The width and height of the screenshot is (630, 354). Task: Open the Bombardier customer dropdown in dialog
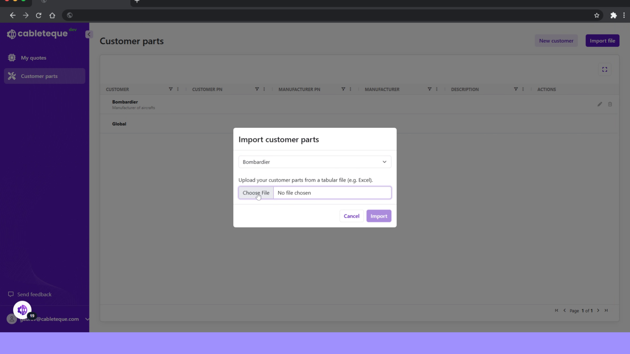tap(384, 162)
